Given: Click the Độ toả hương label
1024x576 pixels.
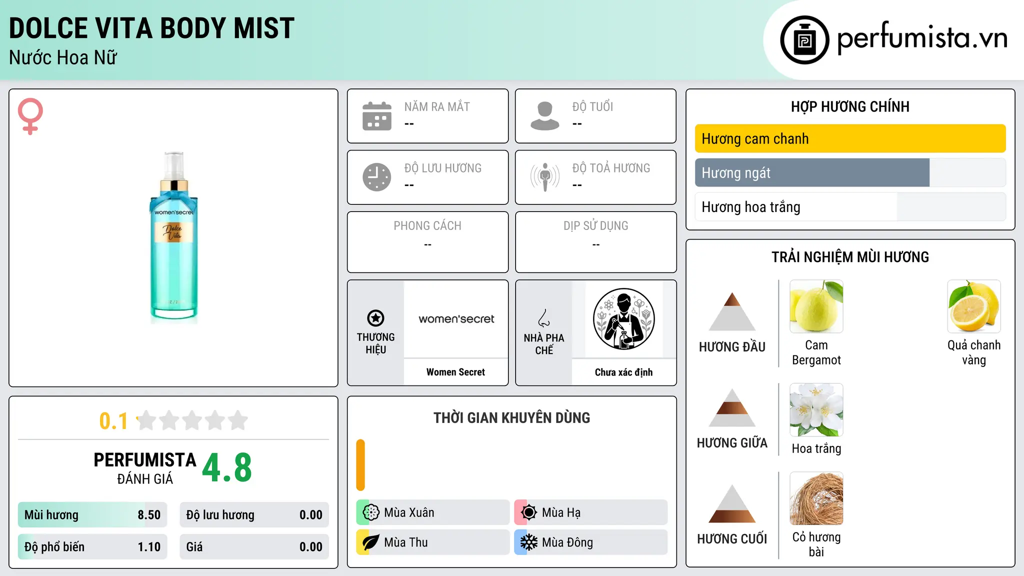Looking at the screenshot, I should coord(611,168).
